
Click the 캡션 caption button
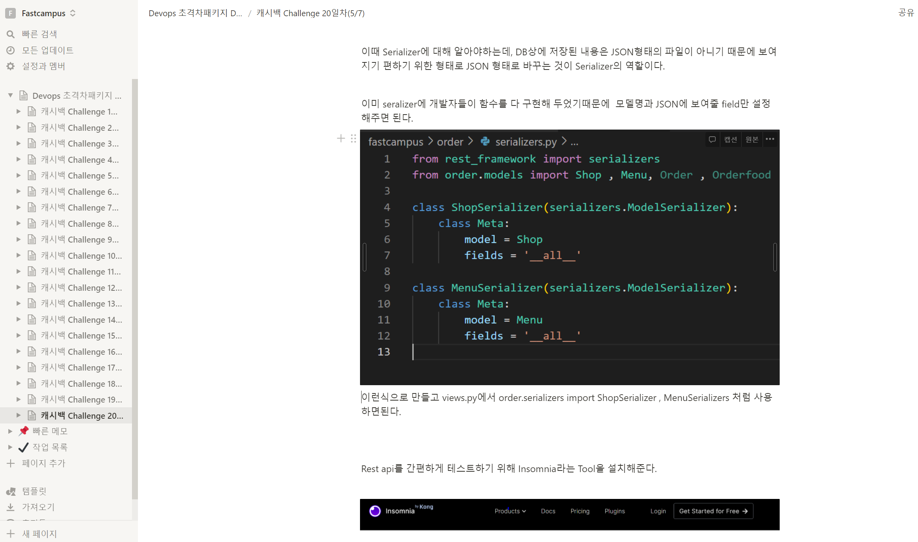(730, 139)
